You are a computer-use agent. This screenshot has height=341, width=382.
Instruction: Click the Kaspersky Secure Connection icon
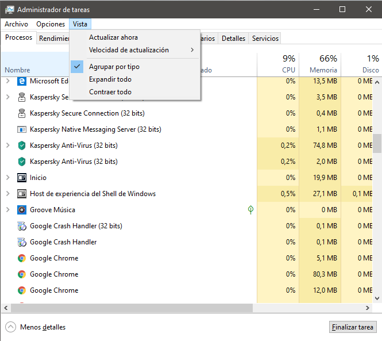(22, 113)
